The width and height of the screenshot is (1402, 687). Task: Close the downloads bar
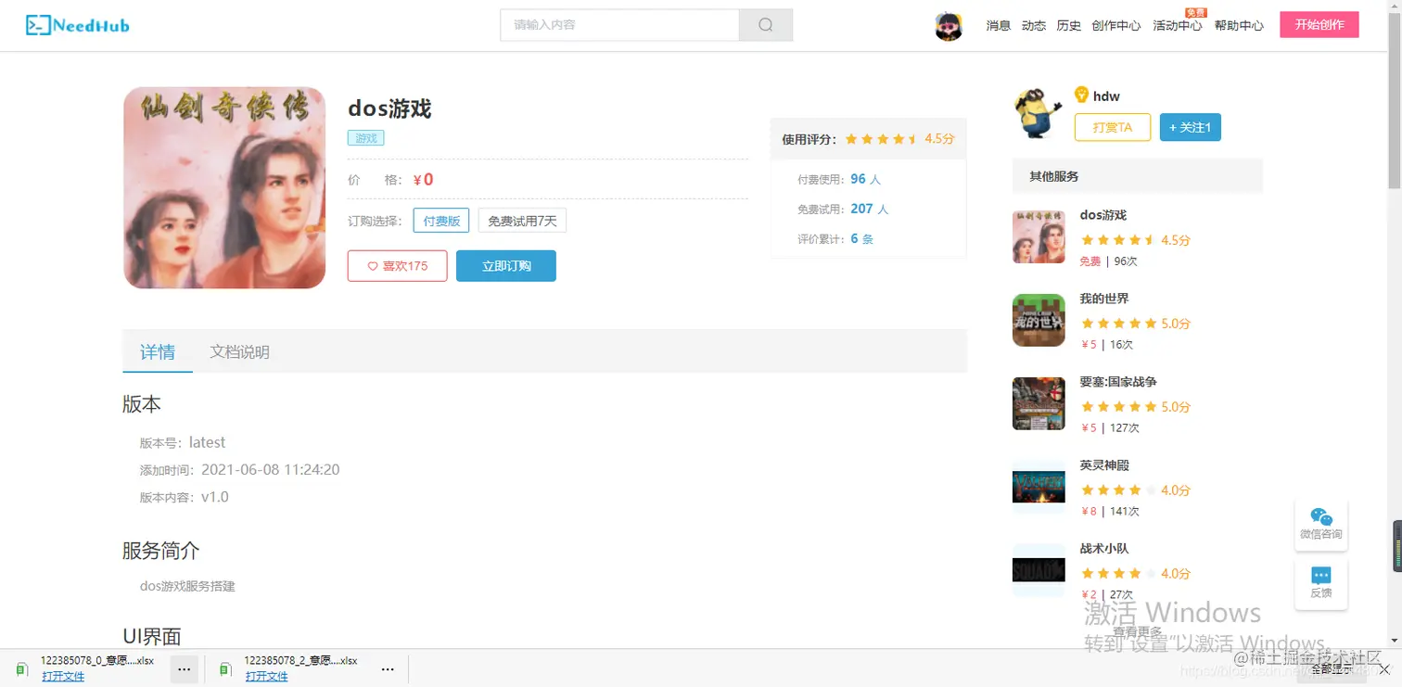point(1384,668)
